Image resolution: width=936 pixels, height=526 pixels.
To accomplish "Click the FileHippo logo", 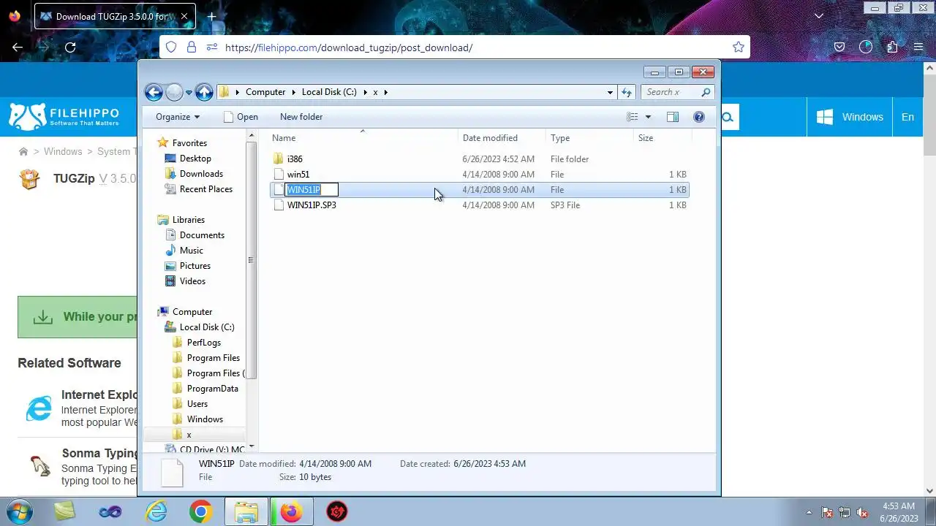I will 63,117.
